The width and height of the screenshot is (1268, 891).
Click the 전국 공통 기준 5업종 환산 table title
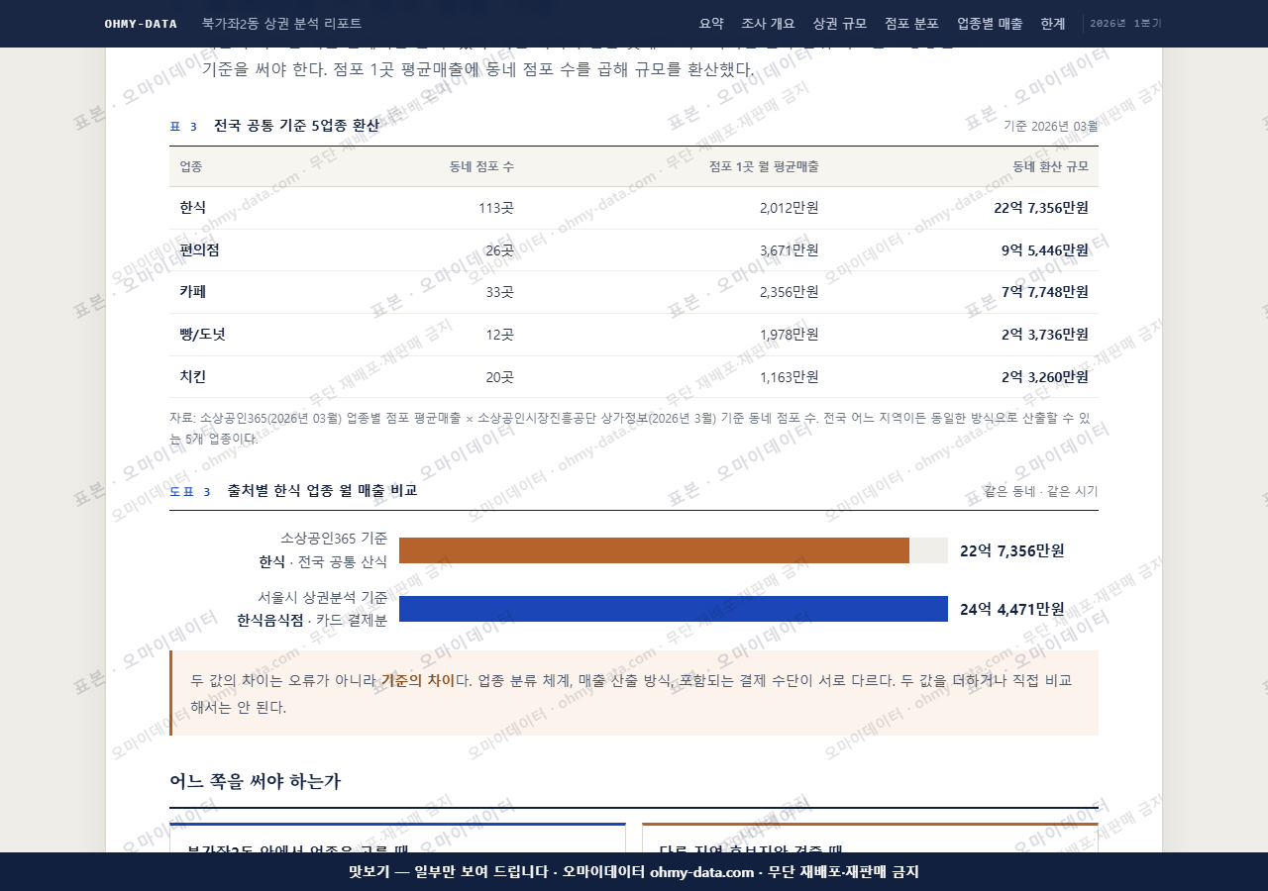click(296, 126)
